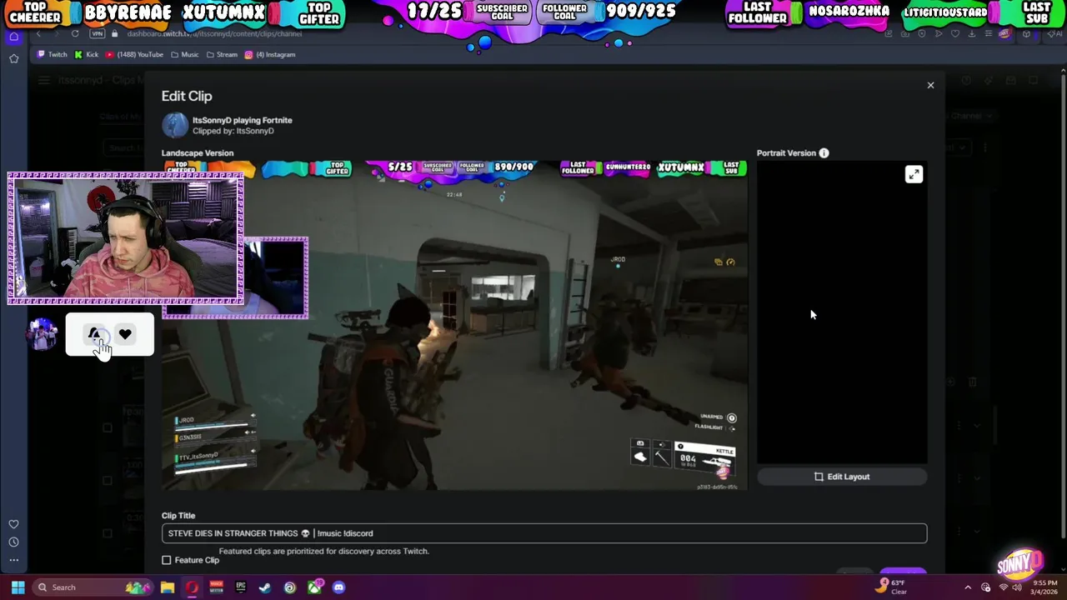The height and width of the screenshot is (600, 1067).
Task: Open Steam from taskbar
Action: [x=265, y=587]
